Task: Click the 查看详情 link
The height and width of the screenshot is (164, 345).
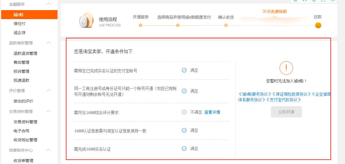Action: (x=212, y=112)
